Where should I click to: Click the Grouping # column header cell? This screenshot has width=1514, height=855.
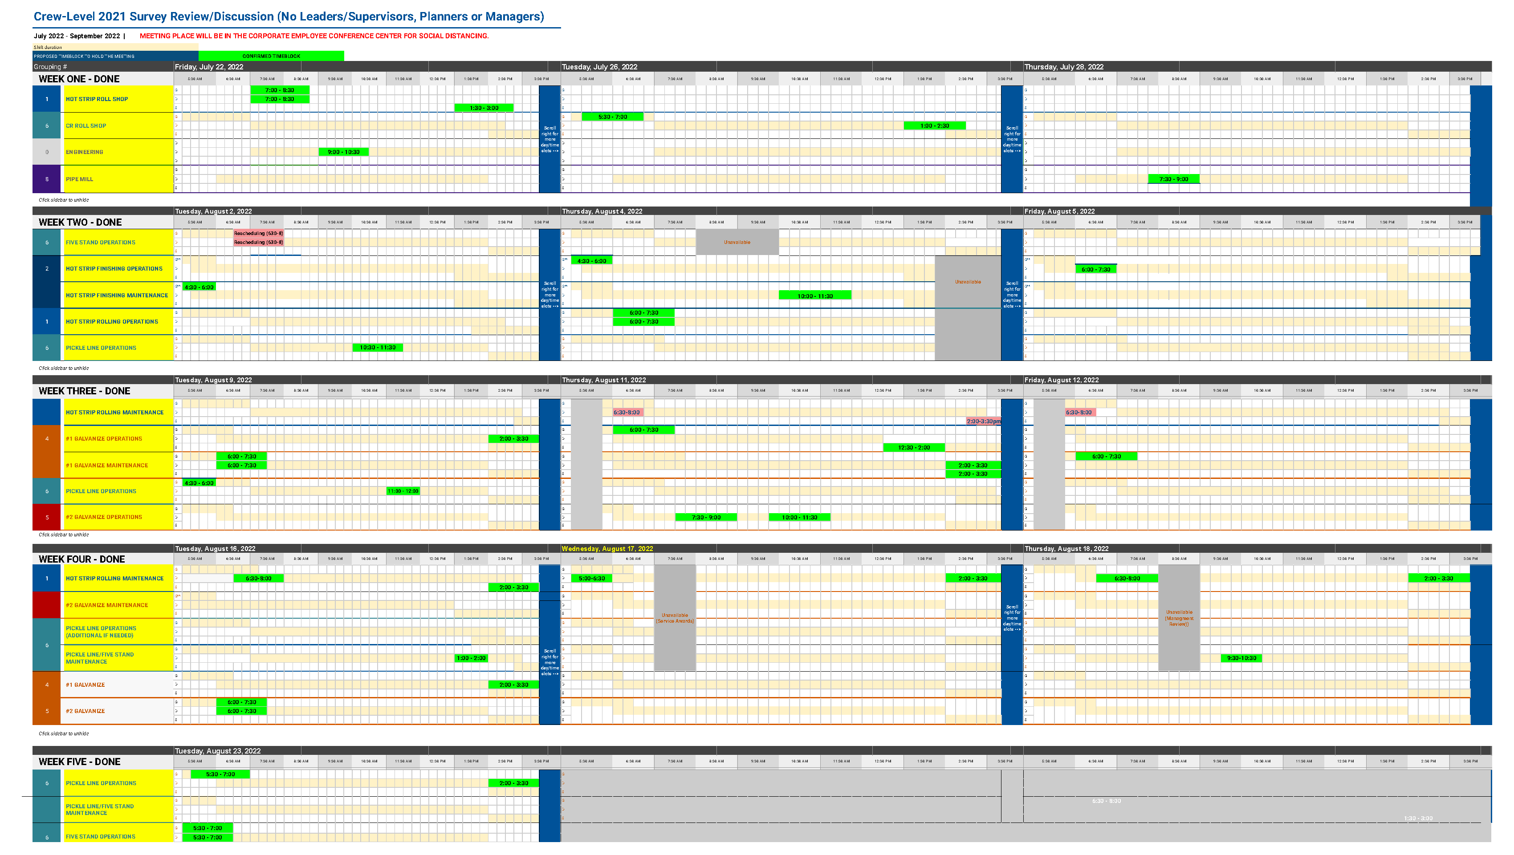click(x=51, y=67)
